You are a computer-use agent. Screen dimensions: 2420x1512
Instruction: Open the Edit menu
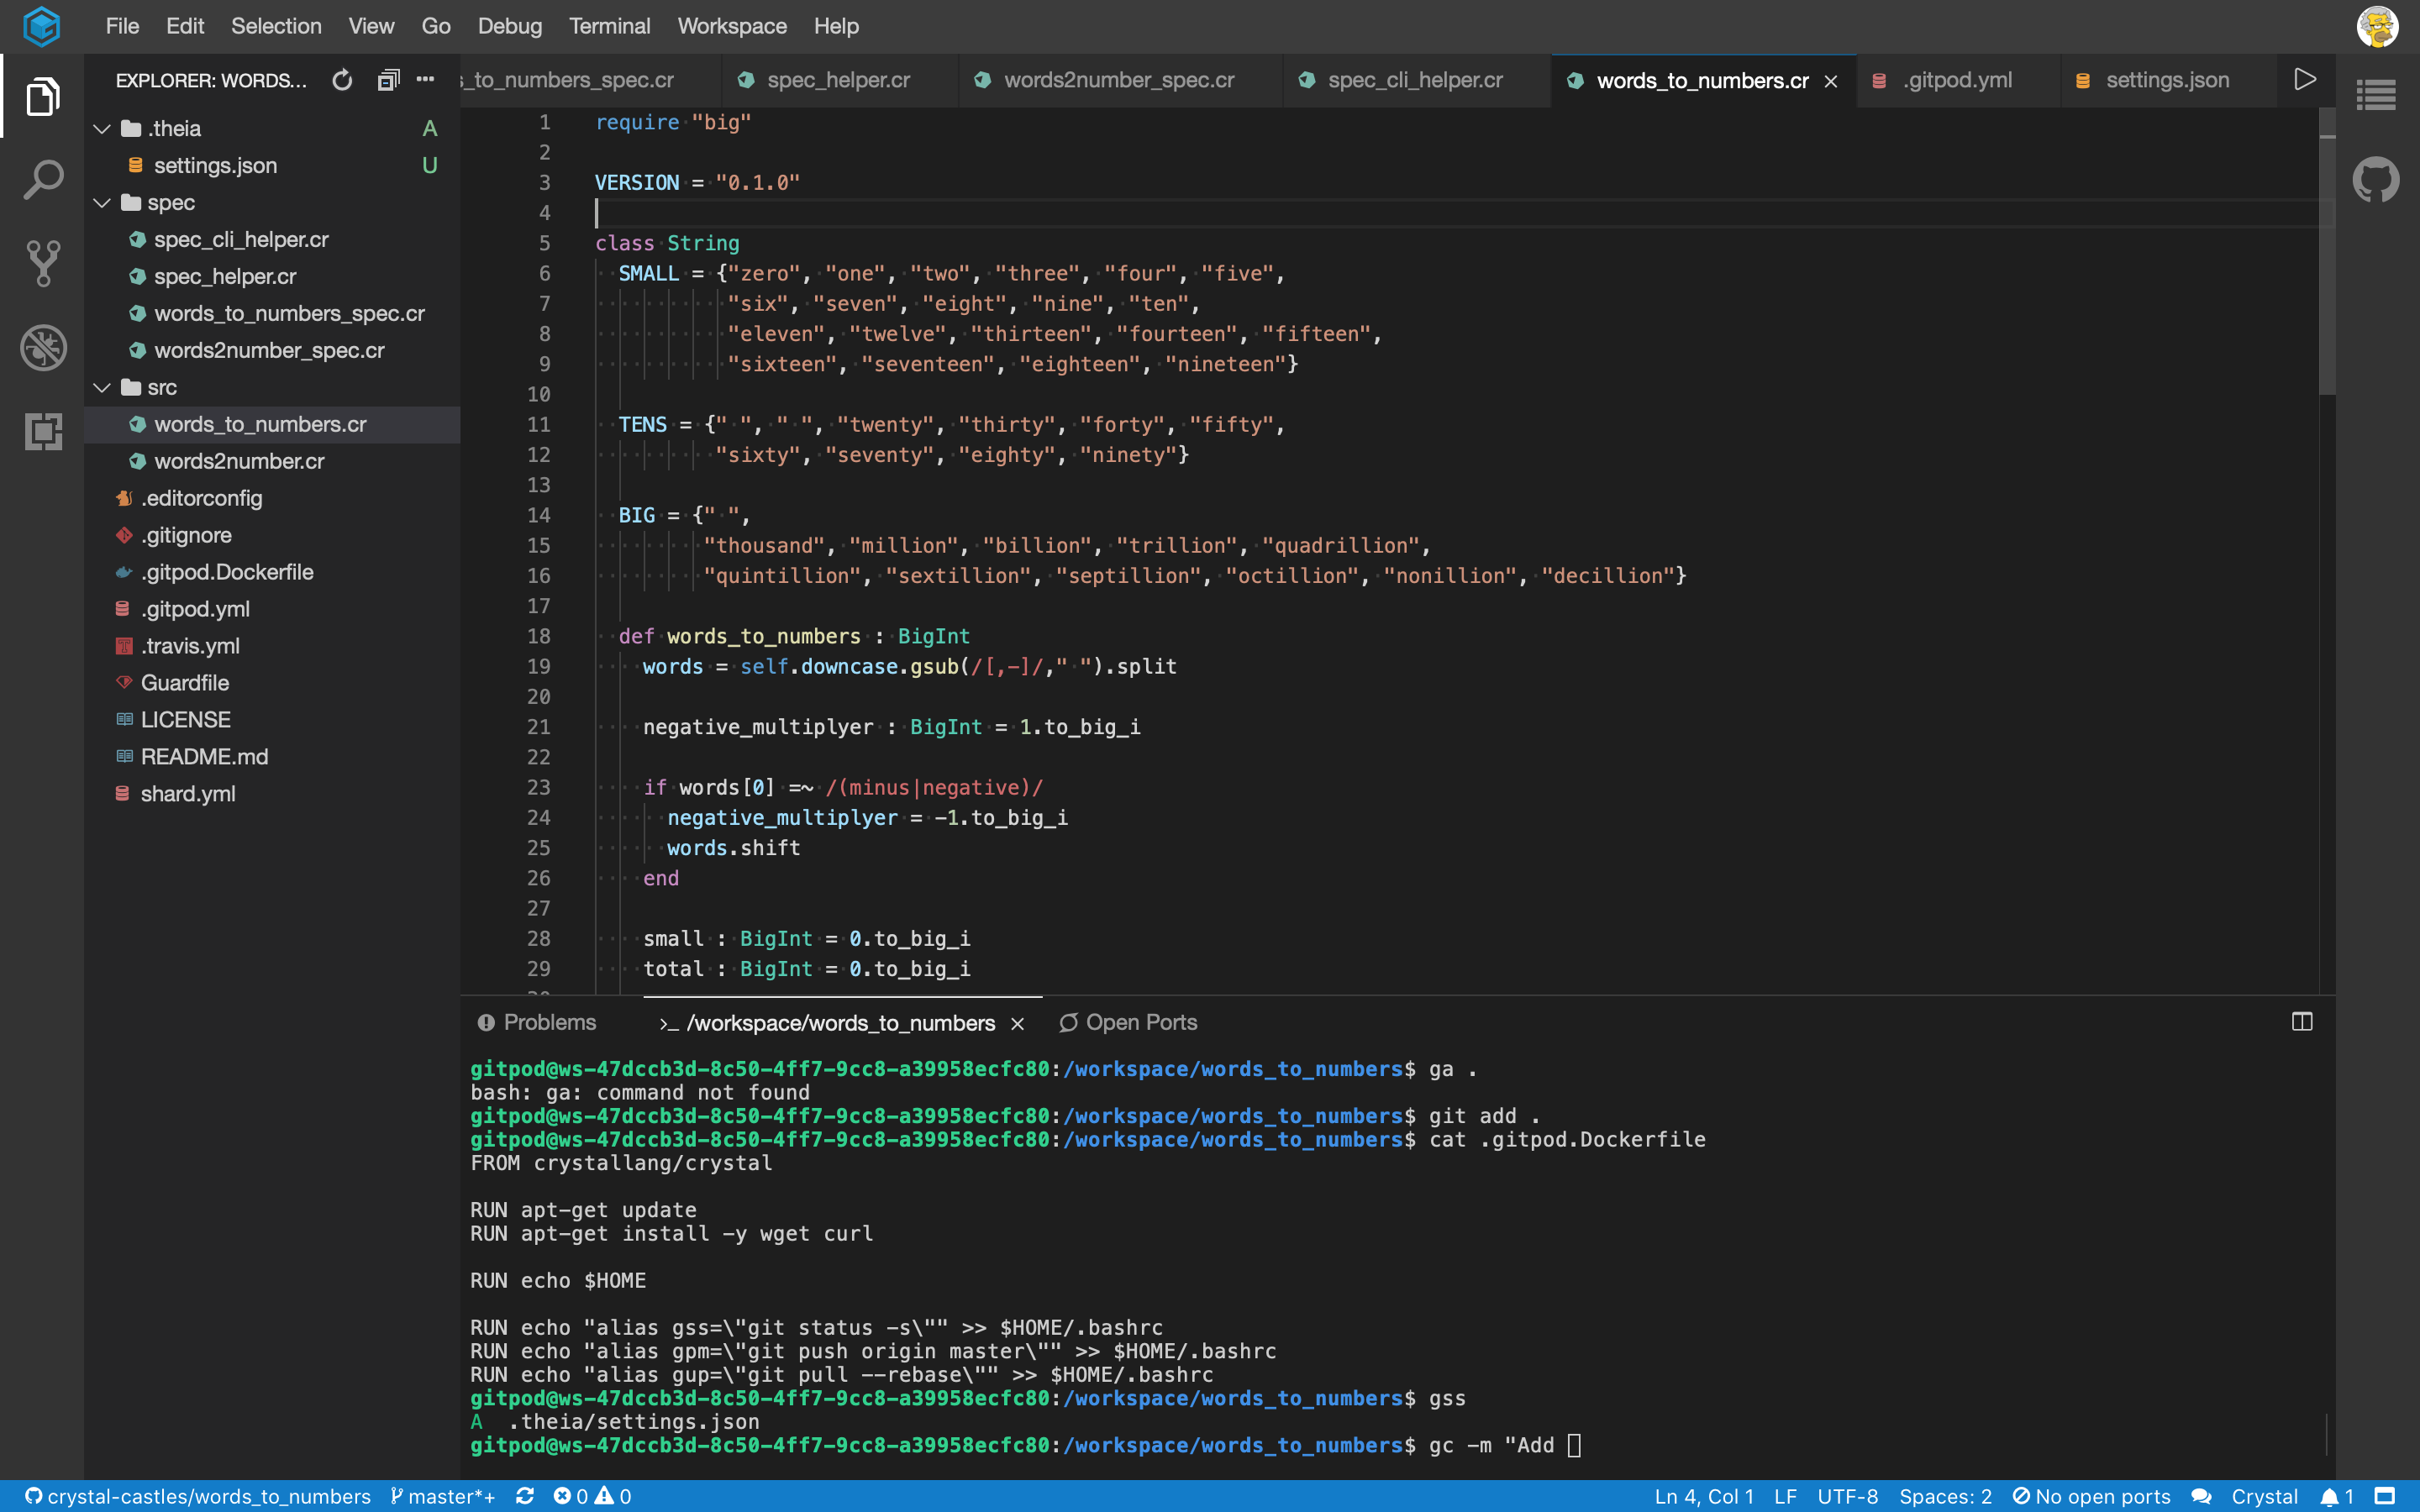tap(185, 26)
